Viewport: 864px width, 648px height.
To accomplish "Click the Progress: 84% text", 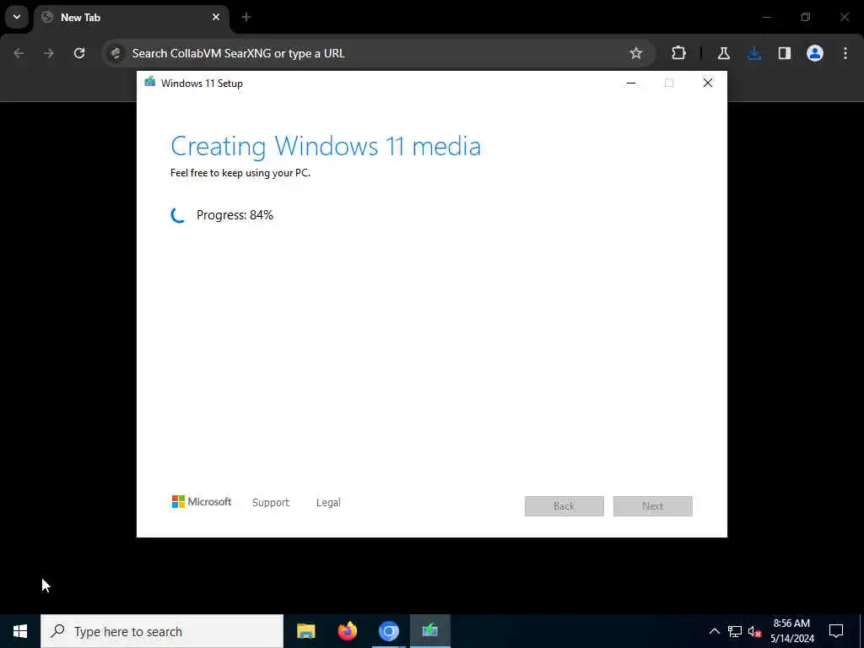I will [x=235, y=215].
